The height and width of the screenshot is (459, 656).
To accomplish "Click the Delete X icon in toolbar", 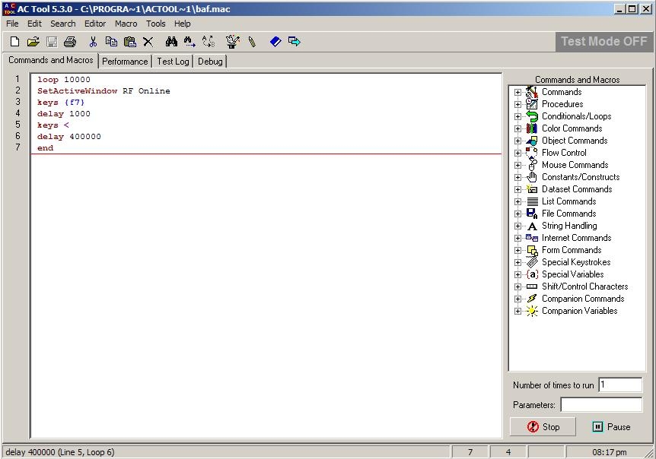I will click(x=148, y=42).
